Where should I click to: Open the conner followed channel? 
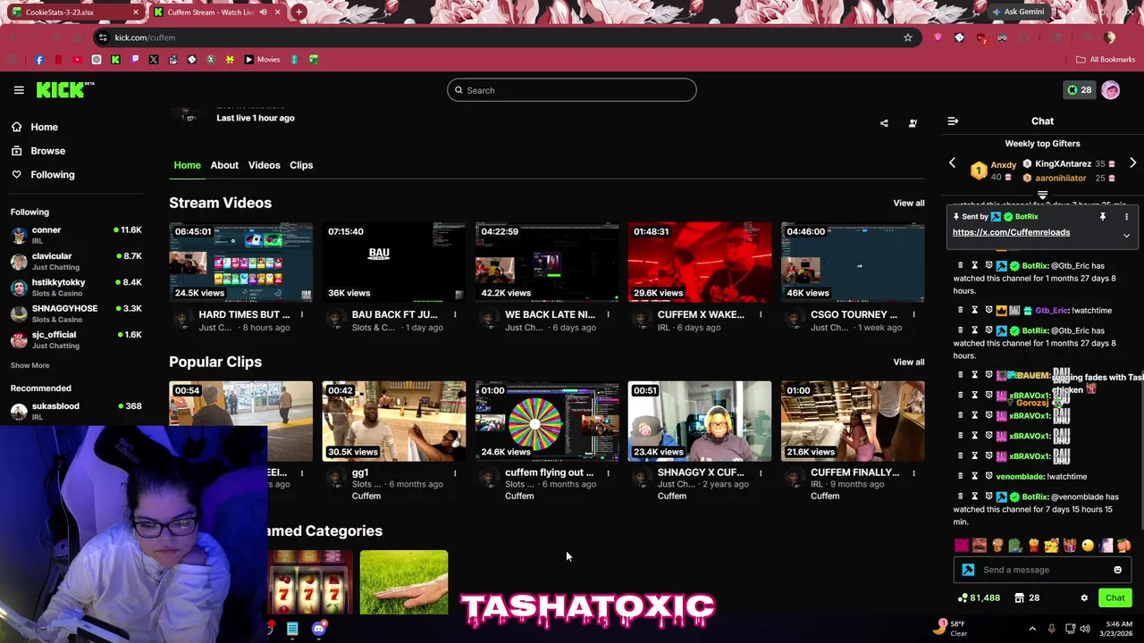[76, 235]
